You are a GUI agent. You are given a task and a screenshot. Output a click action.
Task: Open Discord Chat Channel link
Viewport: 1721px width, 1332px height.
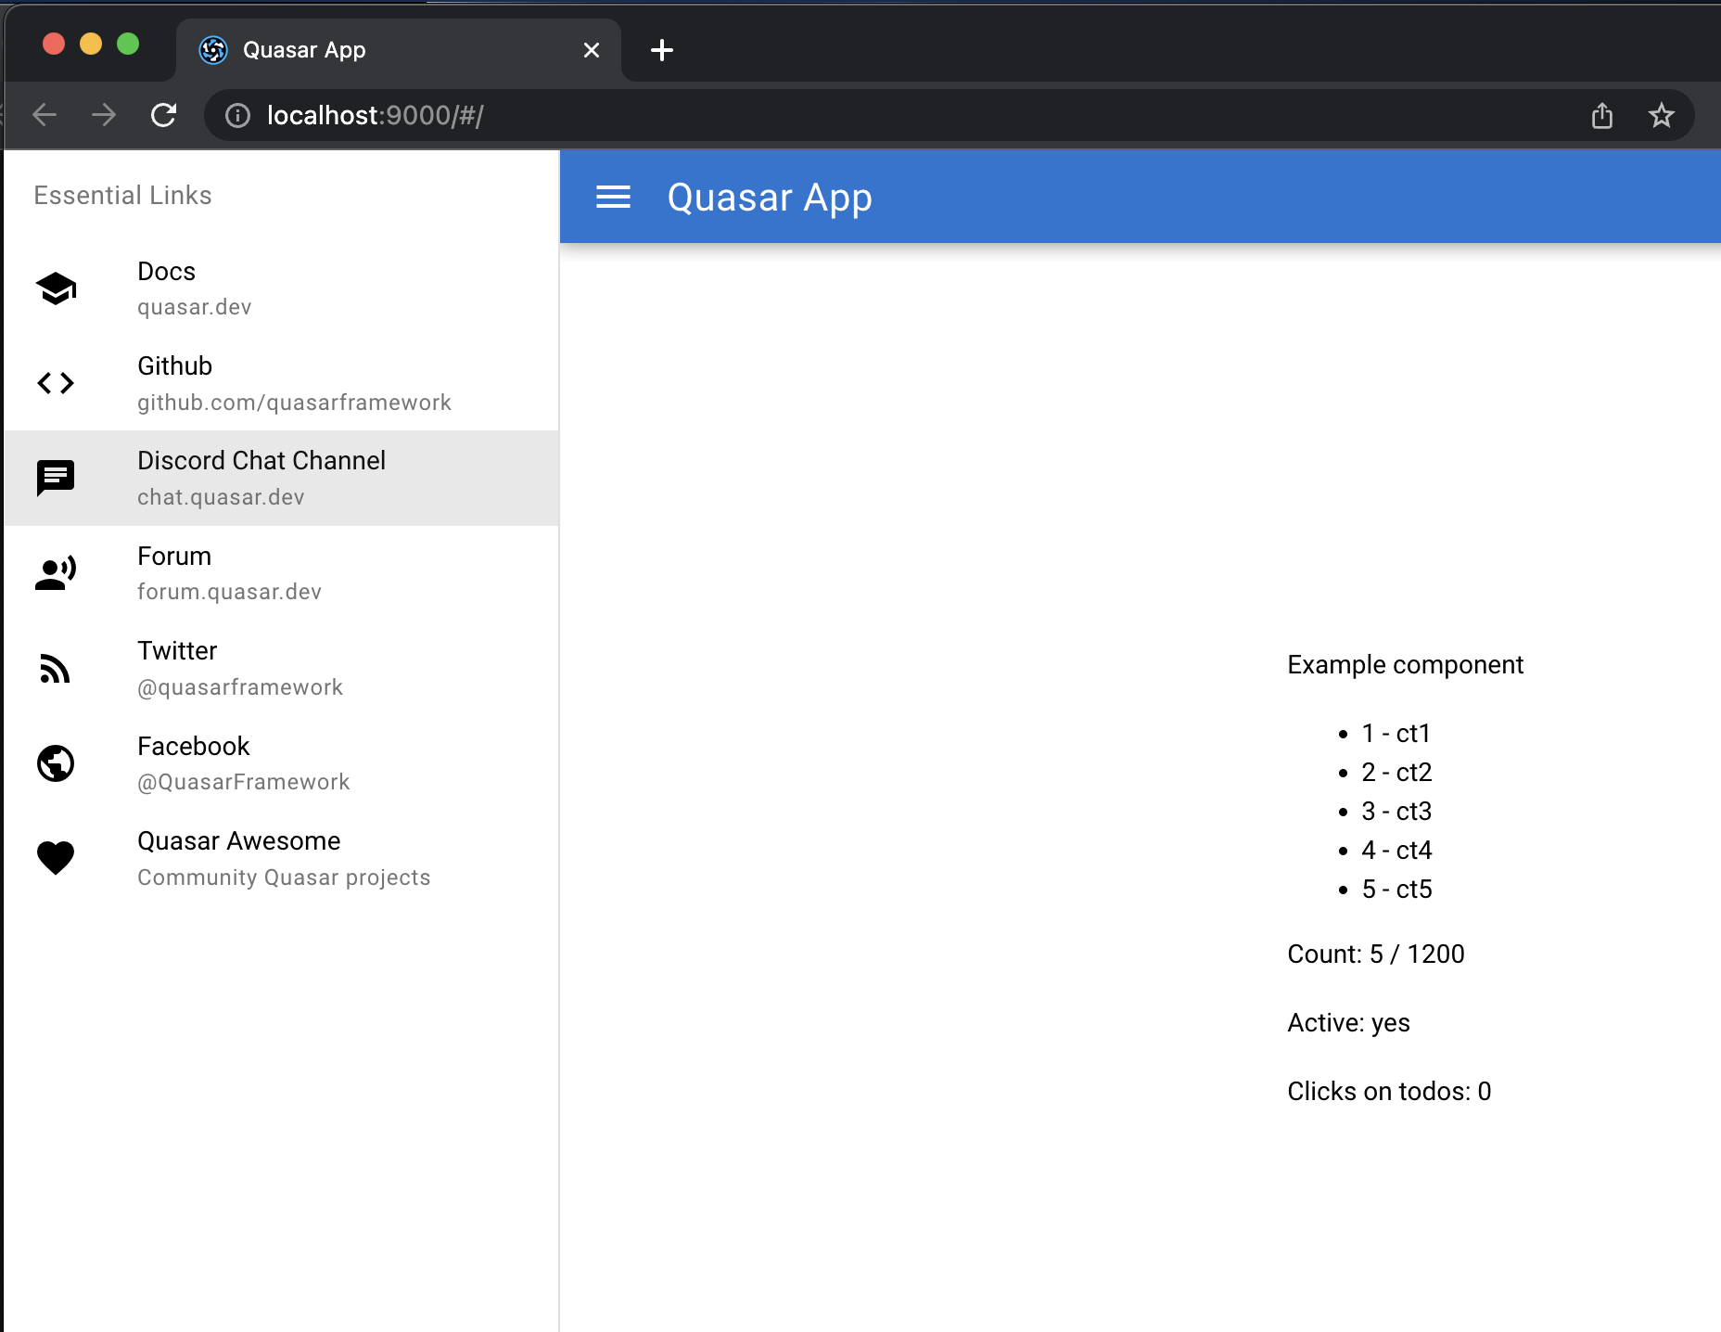282,478
